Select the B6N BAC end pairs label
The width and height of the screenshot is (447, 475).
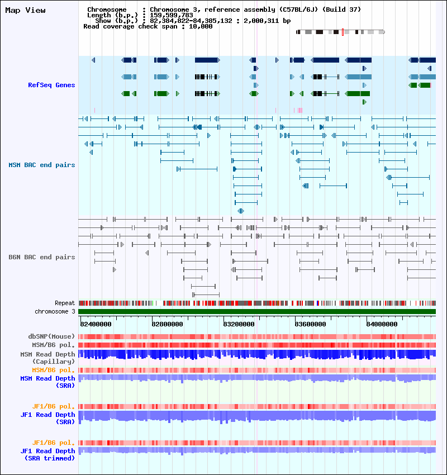[x=42, y=257]
